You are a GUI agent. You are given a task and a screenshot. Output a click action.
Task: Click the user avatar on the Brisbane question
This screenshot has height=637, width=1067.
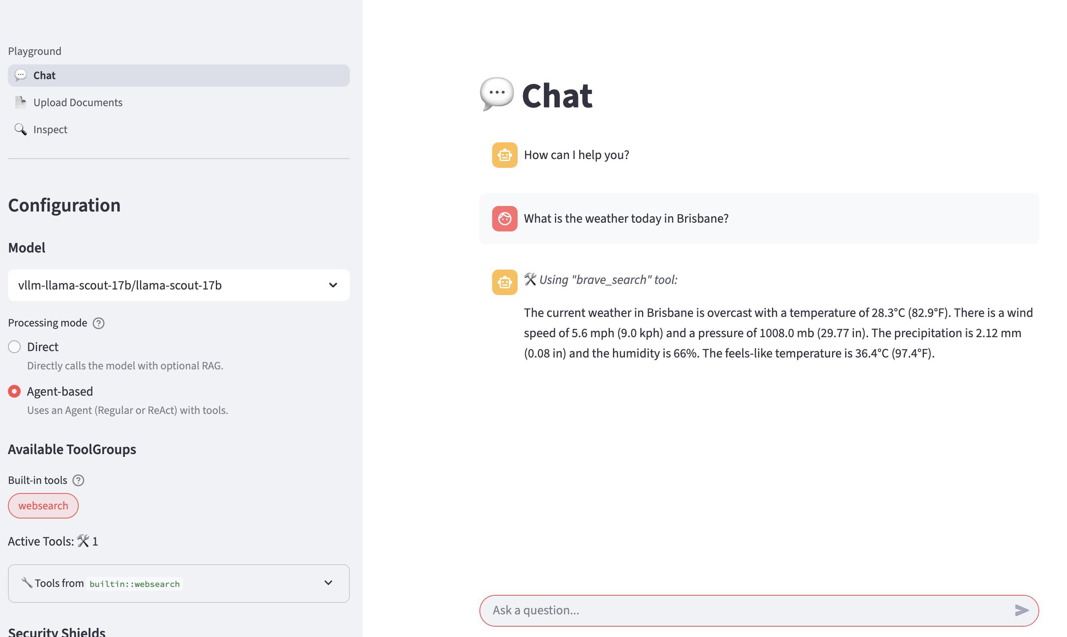(x=504, y=218)
